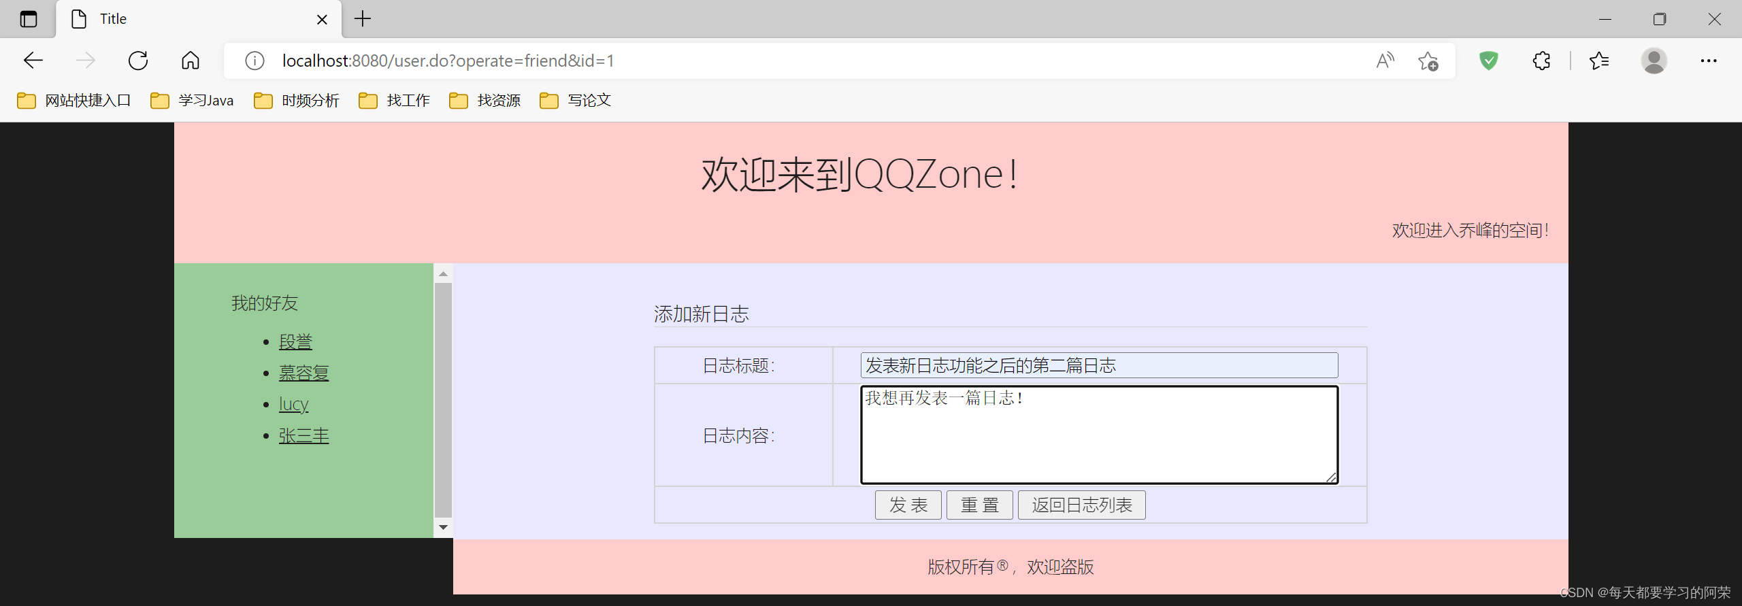Image resolution: width=1742 pixels, height=606 pixels.
Task: Open the 写论文 bookmarks folder
Action: pyautogui.click(x=576, y=101)
